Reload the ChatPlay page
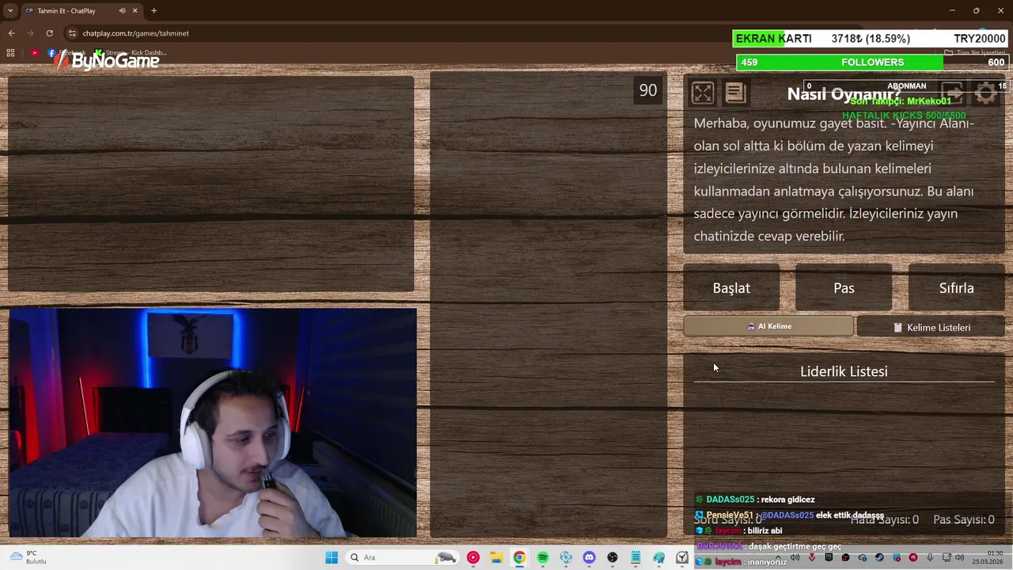Image resolution: width=1013 pixels, height=570 pixels. [49, 33]
